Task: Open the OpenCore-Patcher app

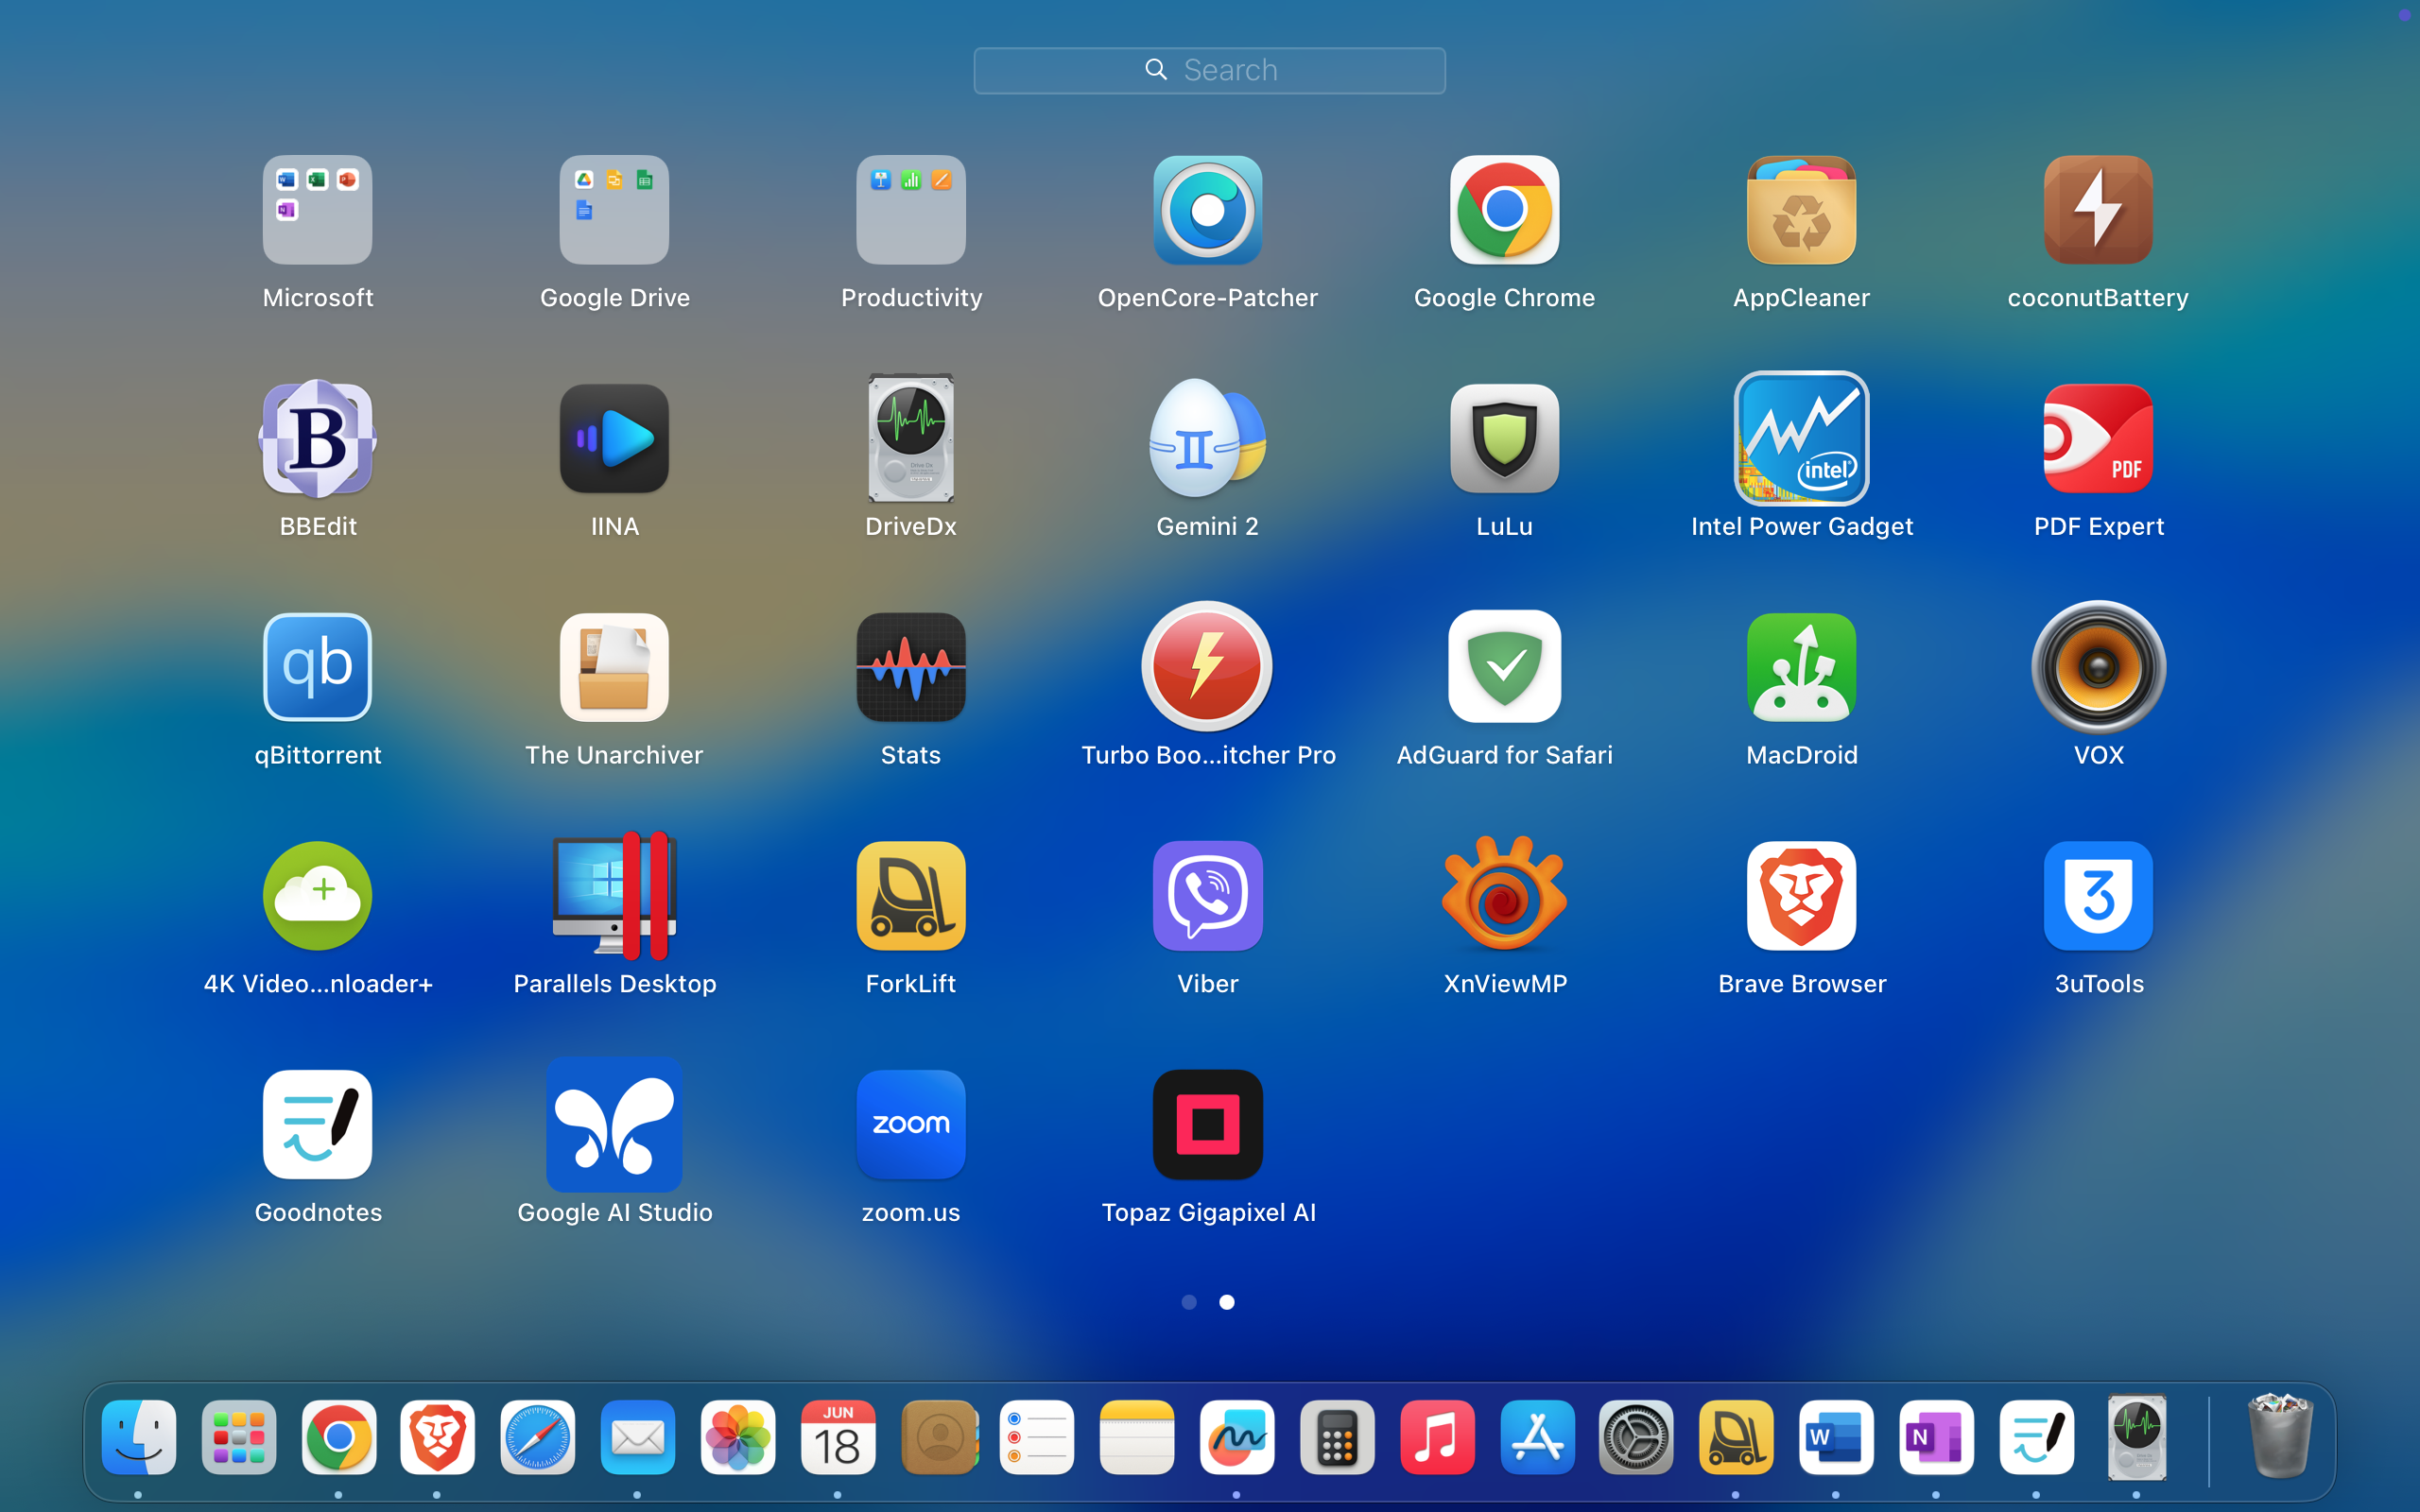Action: (1207, 210)
